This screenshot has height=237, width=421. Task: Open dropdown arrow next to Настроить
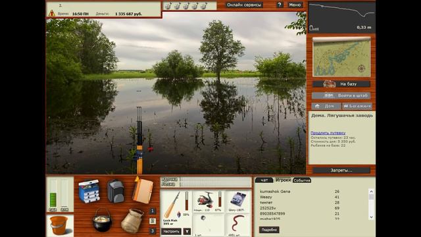point(187,231)
